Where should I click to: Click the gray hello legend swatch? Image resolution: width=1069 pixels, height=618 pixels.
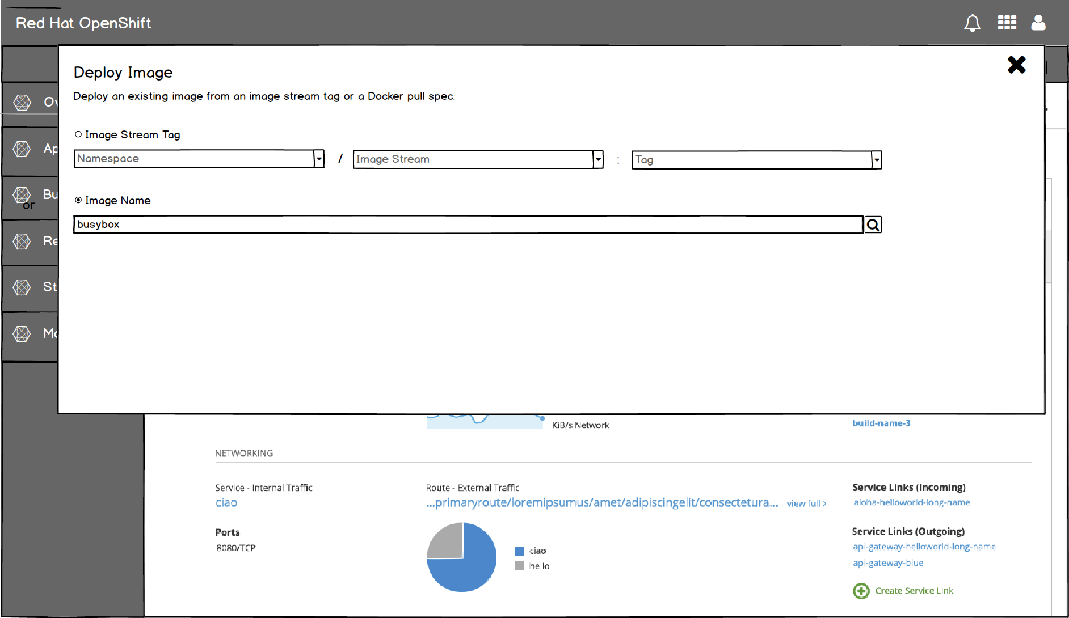coord(519,566)
